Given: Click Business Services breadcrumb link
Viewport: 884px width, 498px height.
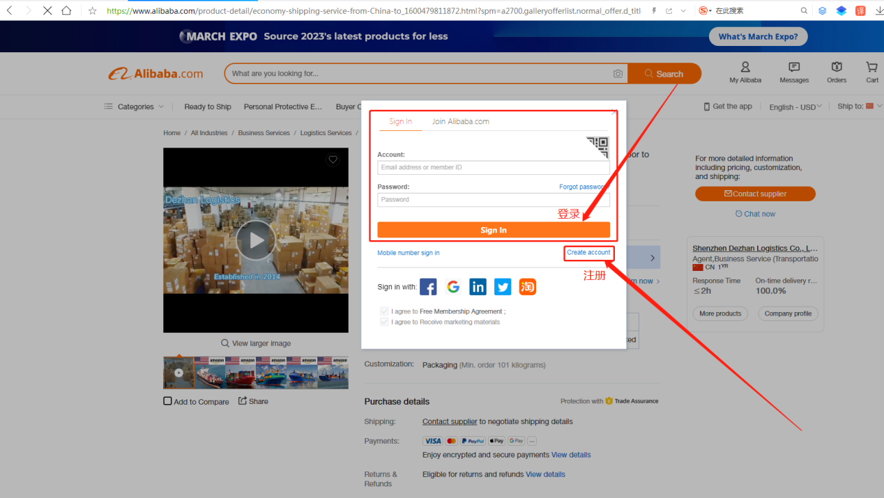Looking at the screenshot, I should [x=264, y=133].
